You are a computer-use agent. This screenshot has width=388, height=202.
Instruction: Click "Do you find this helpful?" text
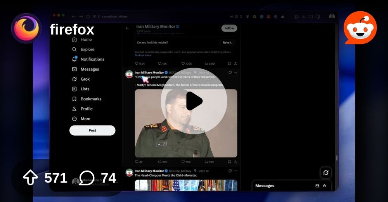click(152, 43)
